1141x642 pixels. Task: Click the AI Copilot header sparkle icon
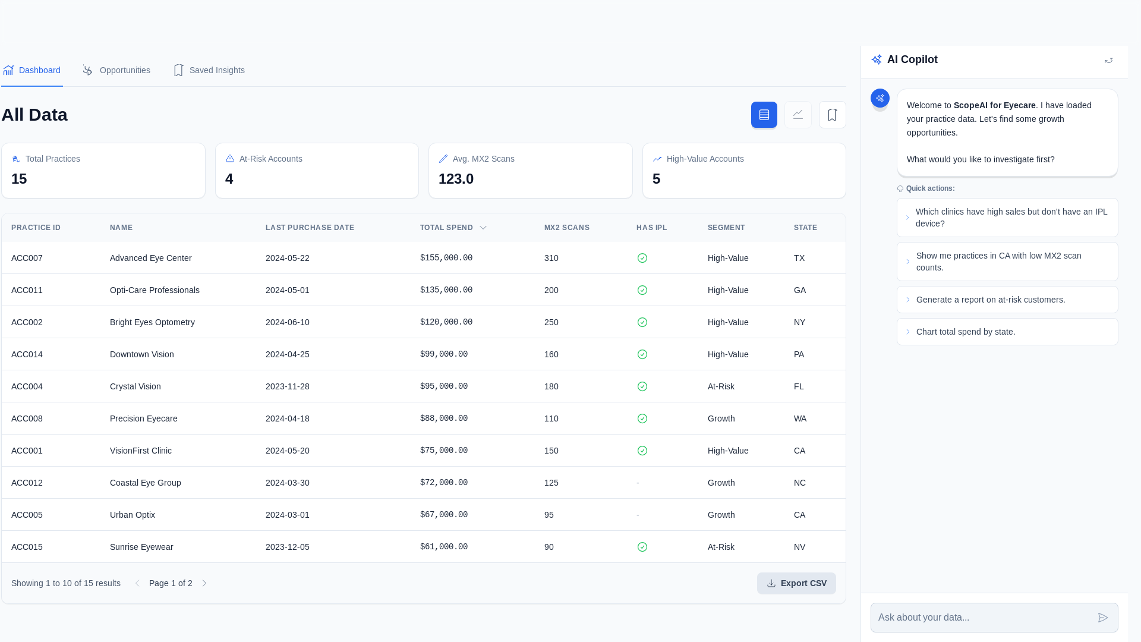[x=877, y=59]
